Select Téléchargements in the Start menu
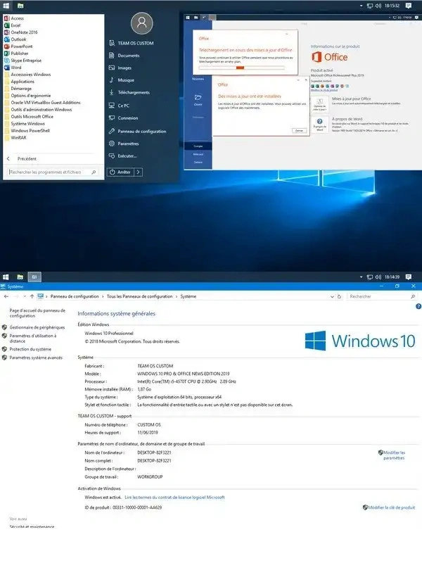The width and height of the screenshot is (422, 563). tap(134, 92)
